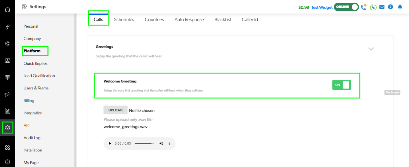This screenshot has width=409, height=167.
Task: Switch to the Schedules tab
Action: 124,19
